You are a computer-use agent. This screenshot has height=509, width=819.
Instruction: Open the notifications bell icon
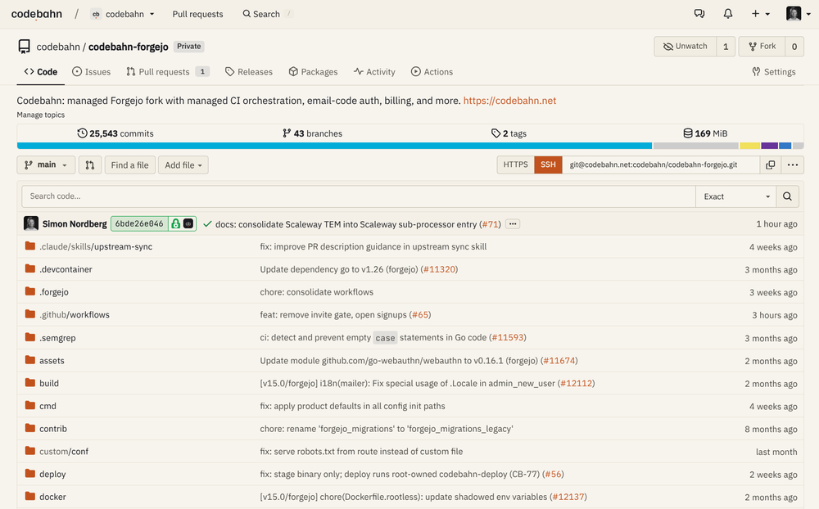727,14
